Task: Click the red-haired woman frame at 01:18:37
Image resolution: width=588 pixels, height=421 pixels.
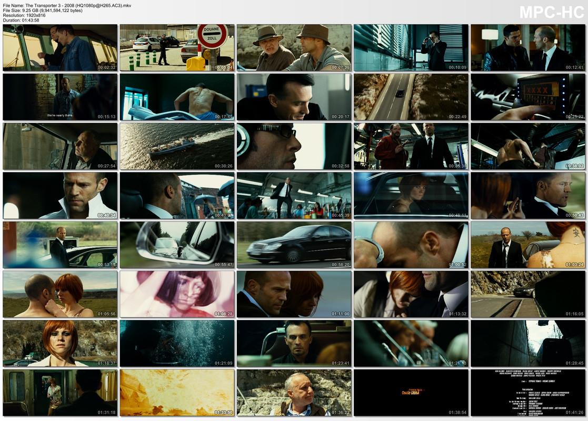Action: [x=60, y=344]
